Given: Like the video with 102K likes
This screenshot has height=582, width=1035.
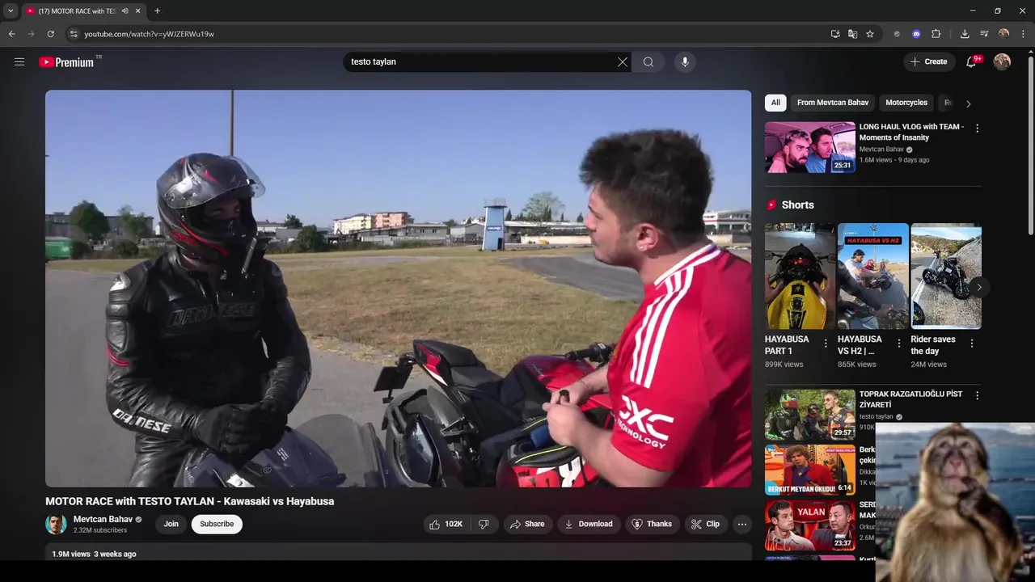Looking at the screenshot, I should [x=446, y=524].
